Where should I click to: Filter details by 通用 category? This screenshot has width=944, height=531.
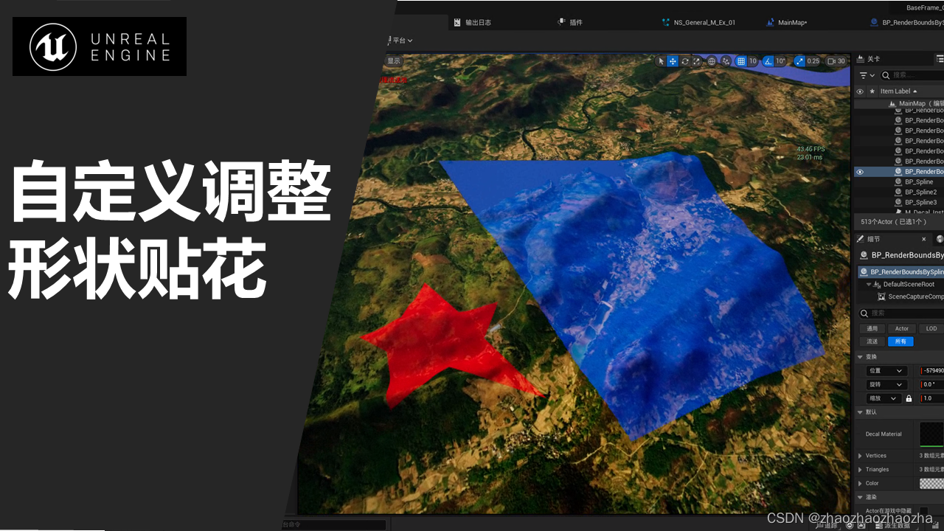(872, 329)
